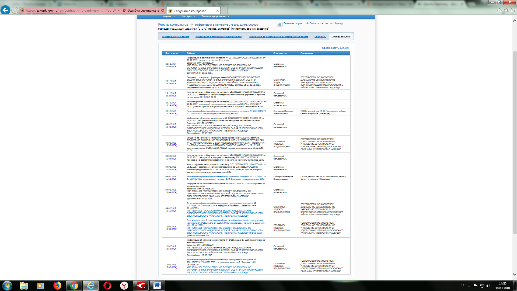Switch to 'Информация о платежах и объекте закупки' tab

[x=218, y=37]
